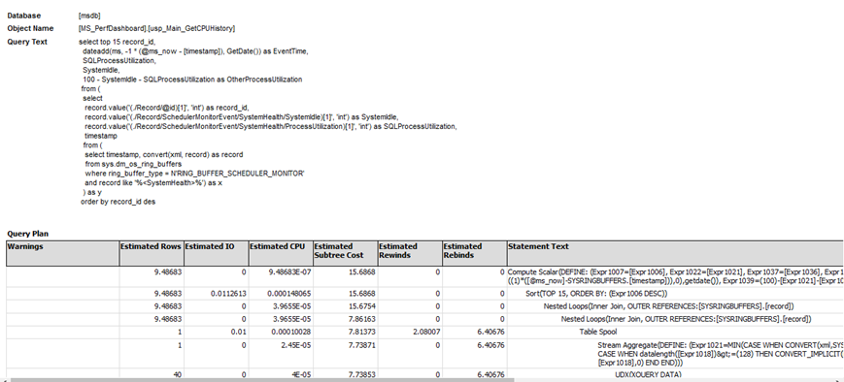Viewport: 844px width, 382px height.
Task: Click the 'from sys.dm_os_ring_buffers' line
Action: (x=133, y=164)
